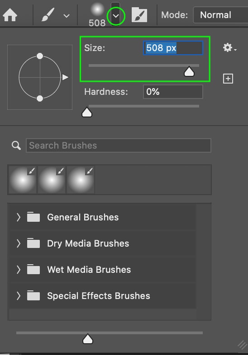The width and height of the screenshot is (248, 355).
Task: Select the Brush tool icon
Action: point(48,15)
